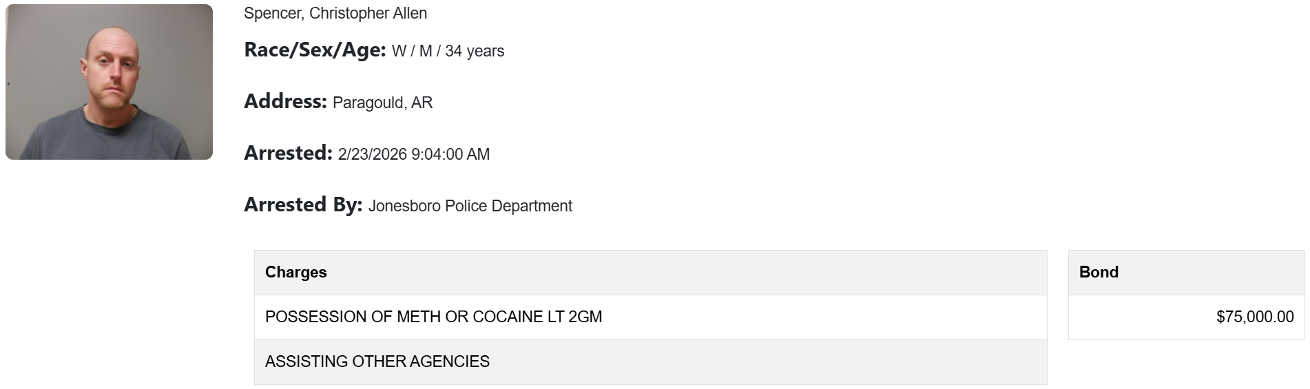Click the "34 years" age text
1310x389 pixels.
tap(475, 51)
